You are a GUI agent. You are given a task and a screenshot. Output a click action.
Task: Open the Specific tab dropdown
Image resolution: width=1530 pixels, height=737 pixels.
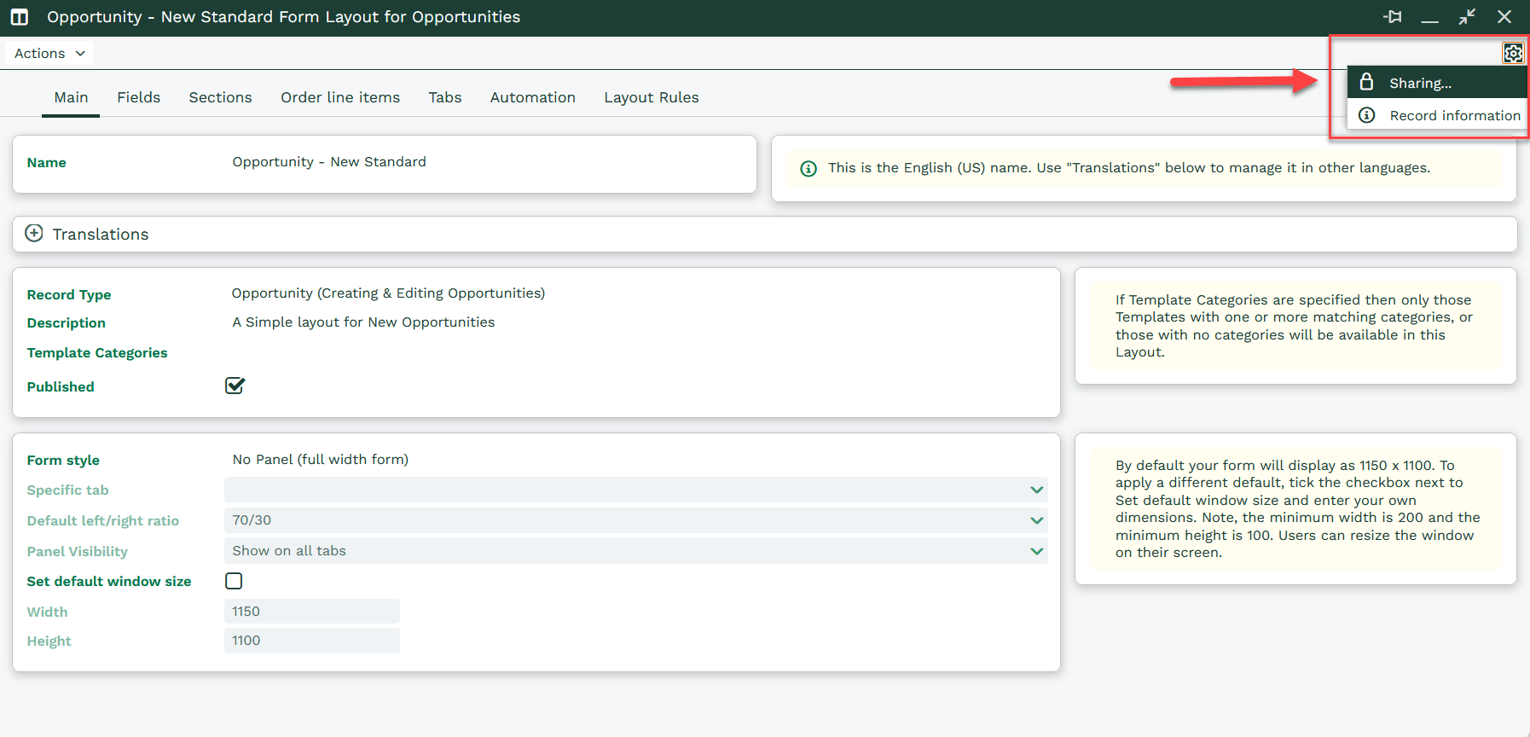click(635, 490)
